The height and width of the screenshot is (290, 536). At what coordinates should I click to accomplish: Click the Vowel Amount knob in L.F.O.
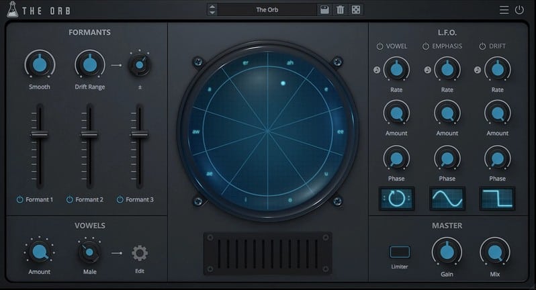tap(396, 113)
